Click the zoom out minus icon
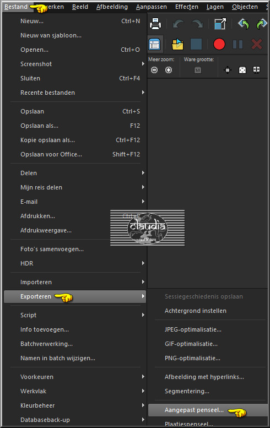270x428 pixels. 154,70
